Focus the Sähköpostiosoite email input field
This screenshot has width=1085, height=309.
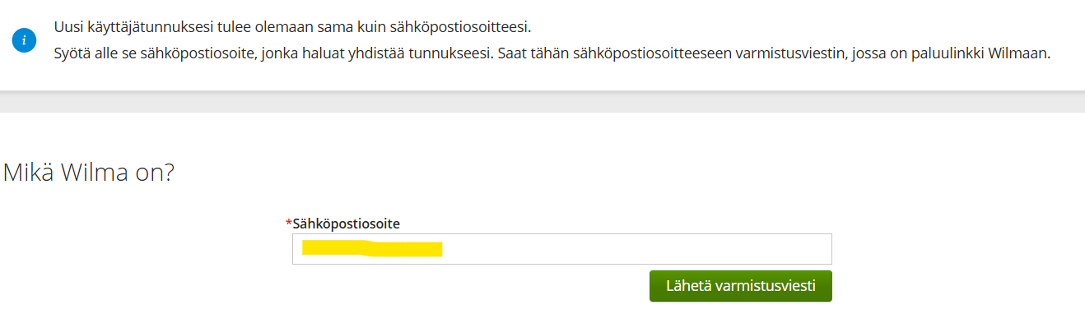click(x=561, y=249)
